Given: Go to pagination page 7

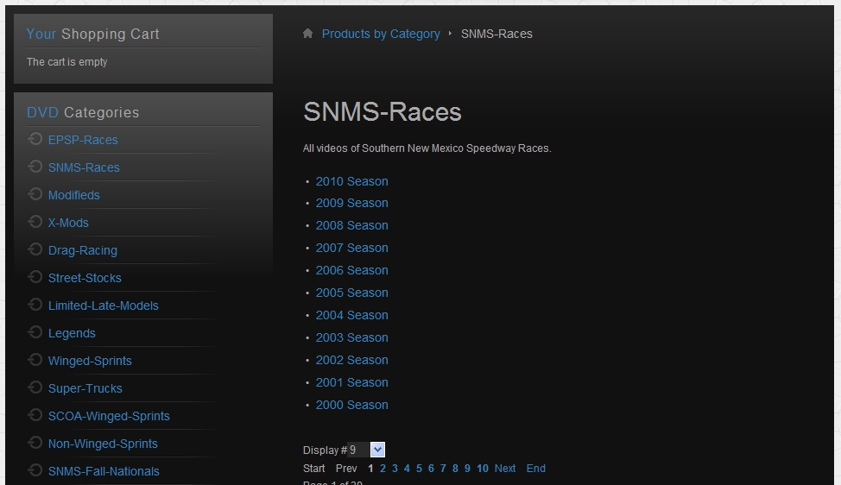Looking at the screenshot, I should tap(443, 469).
